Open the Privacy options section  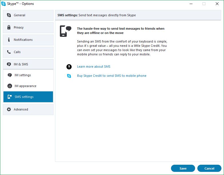click(28, 27)
